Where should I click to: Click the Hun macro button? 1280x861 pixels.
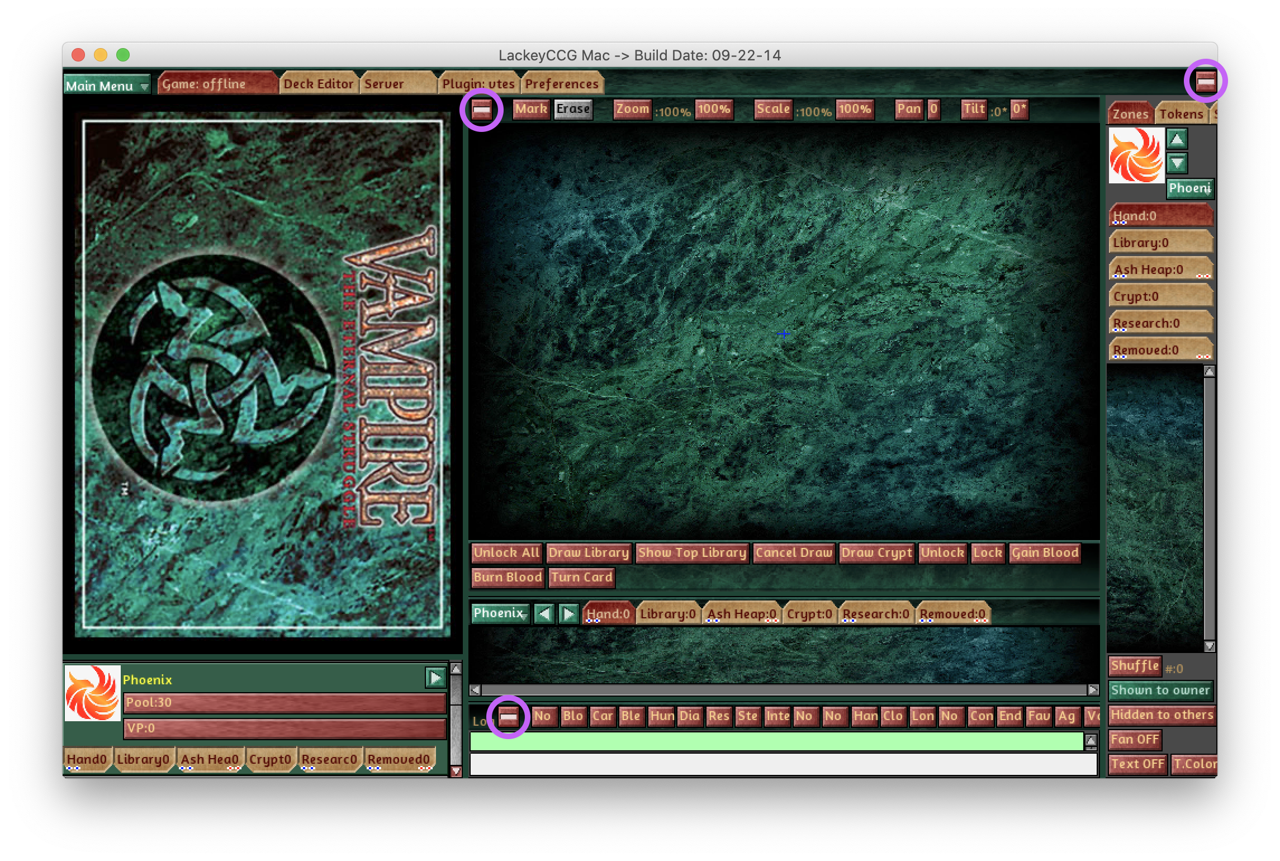click(662, 716)
